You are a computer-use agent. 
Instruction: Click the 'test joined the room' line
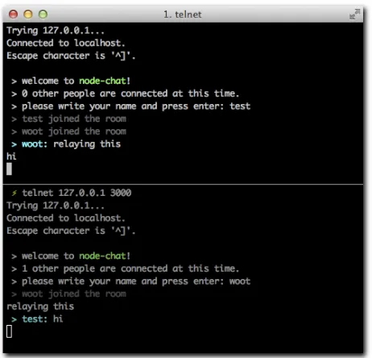(x=68, y=119)
